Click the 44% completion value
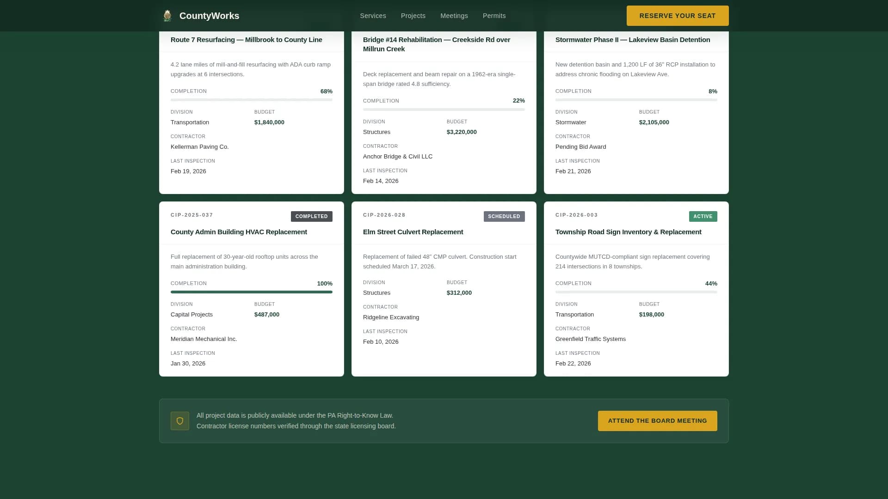888x499 pixels. coord(711,284)
